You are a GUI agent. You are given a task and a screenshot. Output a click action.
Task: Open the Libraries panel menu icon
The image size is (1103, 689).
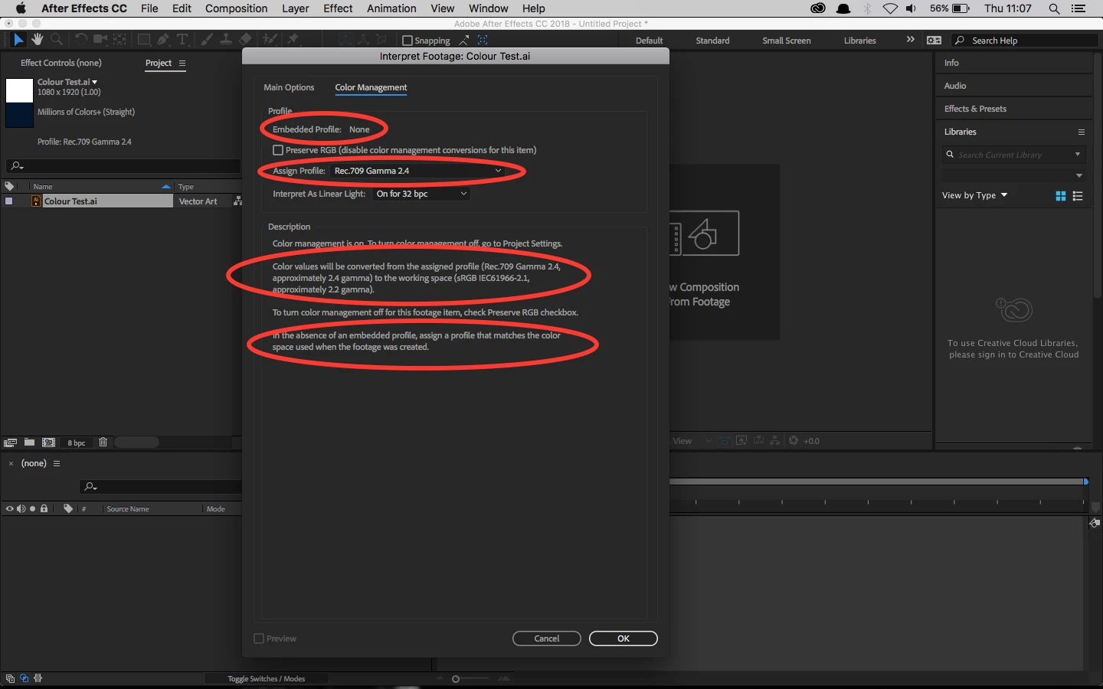click(x=1082, y=132)
